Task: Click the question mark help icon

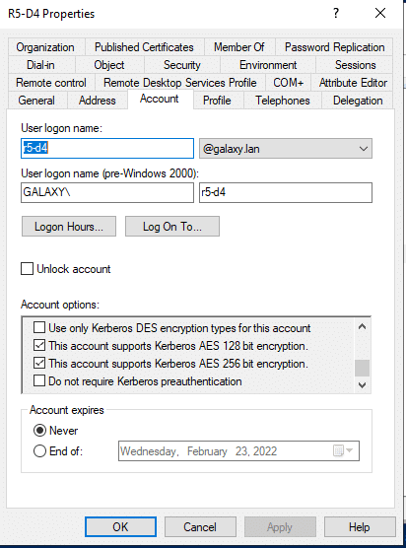Action: 336,13
